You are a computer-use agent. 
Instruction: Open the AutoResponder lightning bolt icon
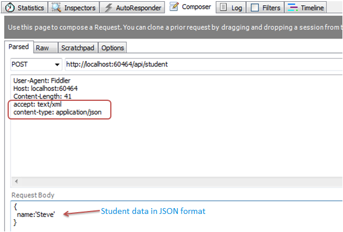[108, 8]
